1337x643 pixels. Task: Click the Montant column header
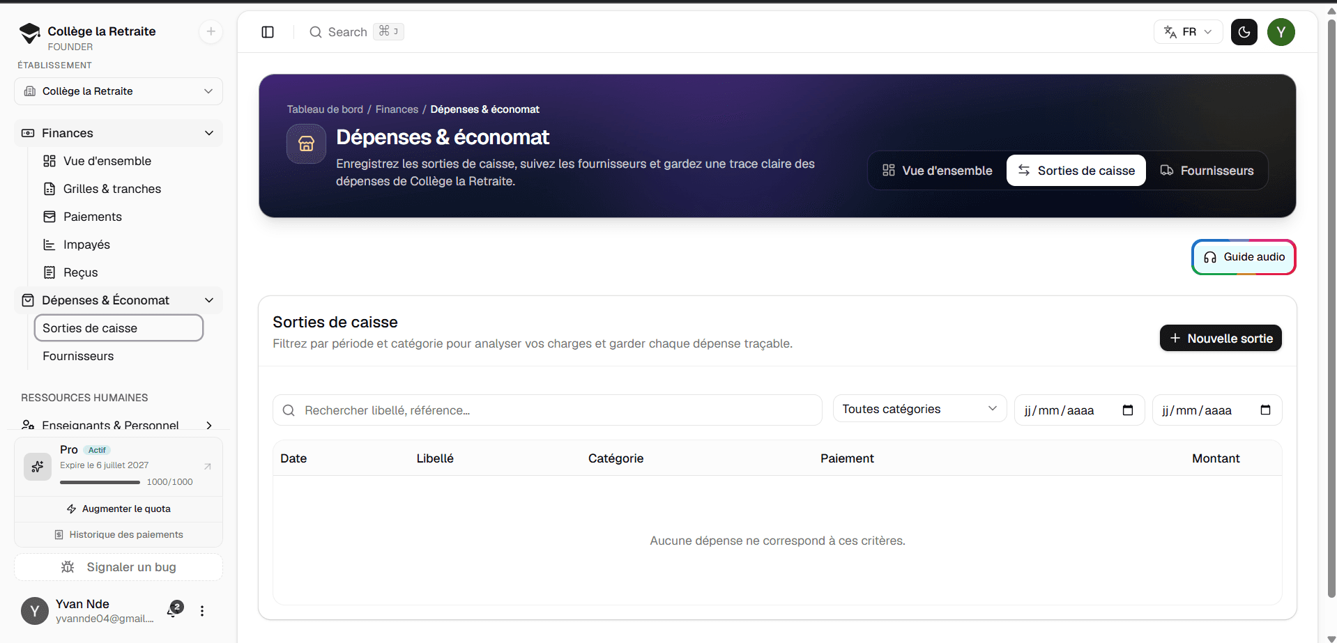coord(1216,458)
